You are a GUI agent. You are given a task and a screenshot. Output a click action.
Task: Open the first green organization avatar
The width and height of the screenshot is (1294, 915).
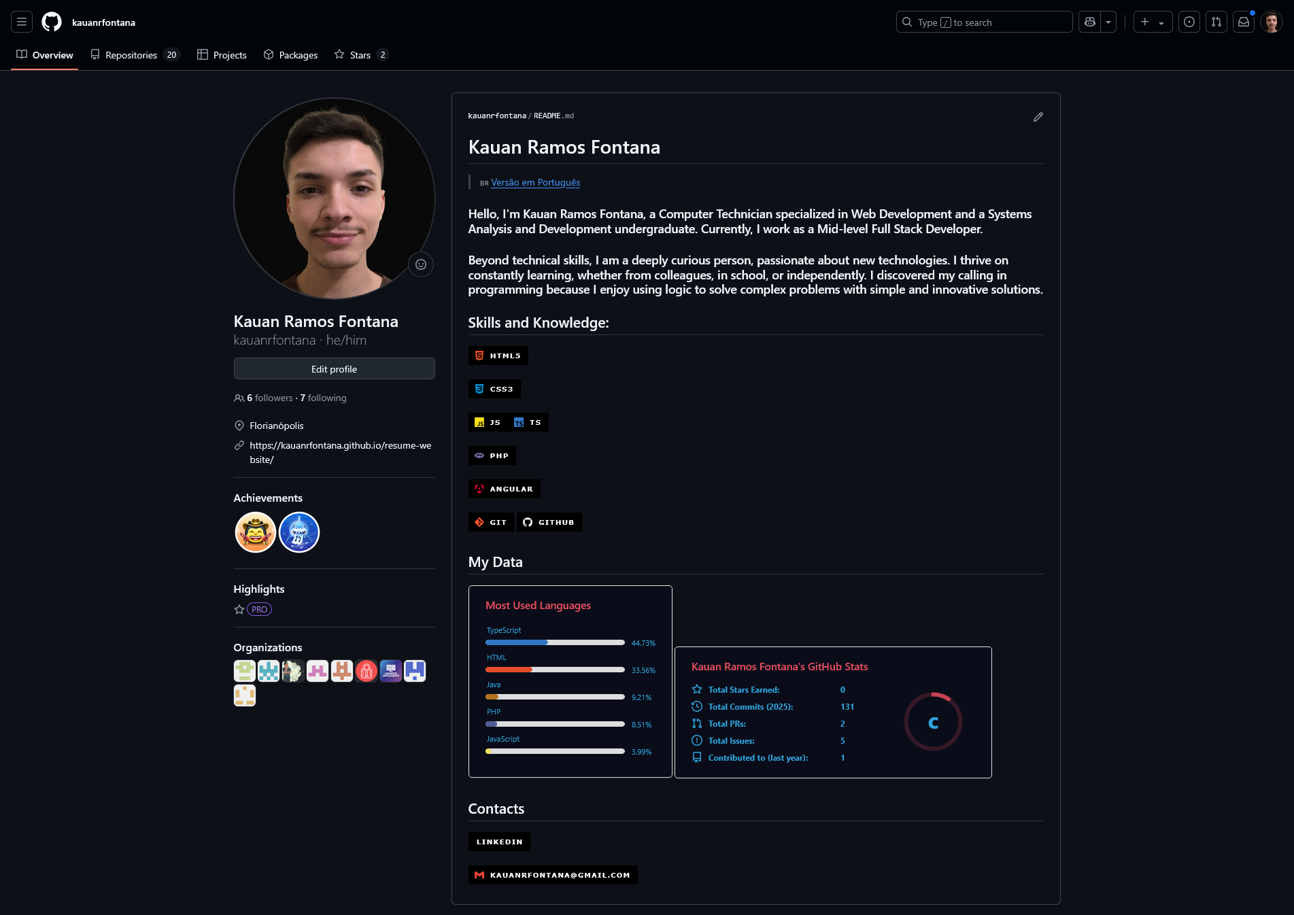click(x=245, y=671)
